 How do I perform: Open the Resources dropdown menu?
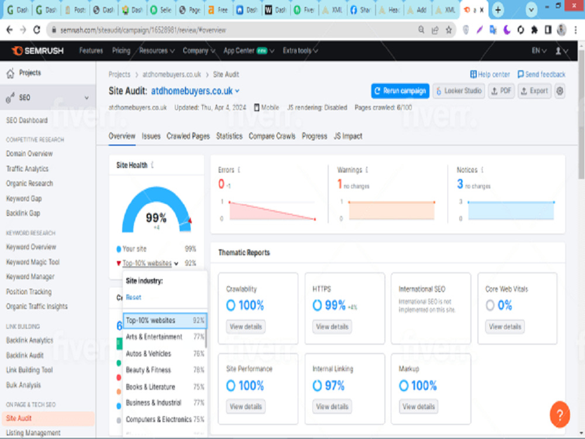[x=157, y=51]
